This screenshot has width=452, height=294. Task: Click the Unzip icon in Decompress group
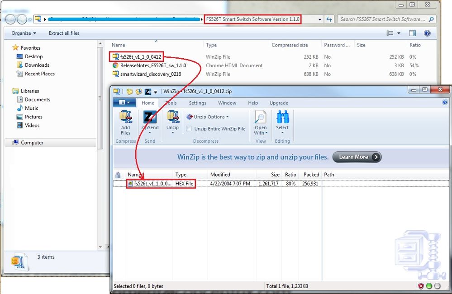click(x=172, y=118)
